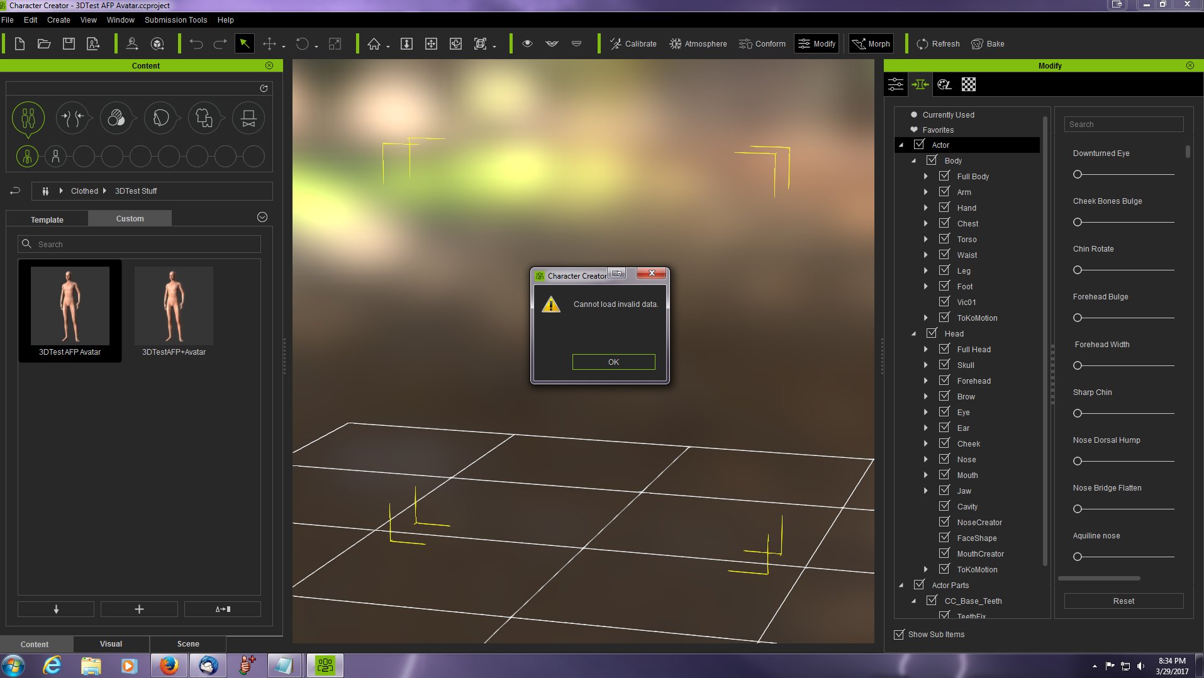1204x678 pixels.
Task: Choose the Move tool icon
Action: click(x=269, y=43)
